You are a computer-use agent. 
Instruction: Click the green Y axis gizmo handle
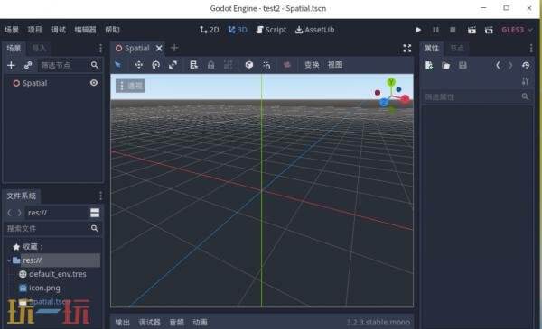tap(391, 82)
